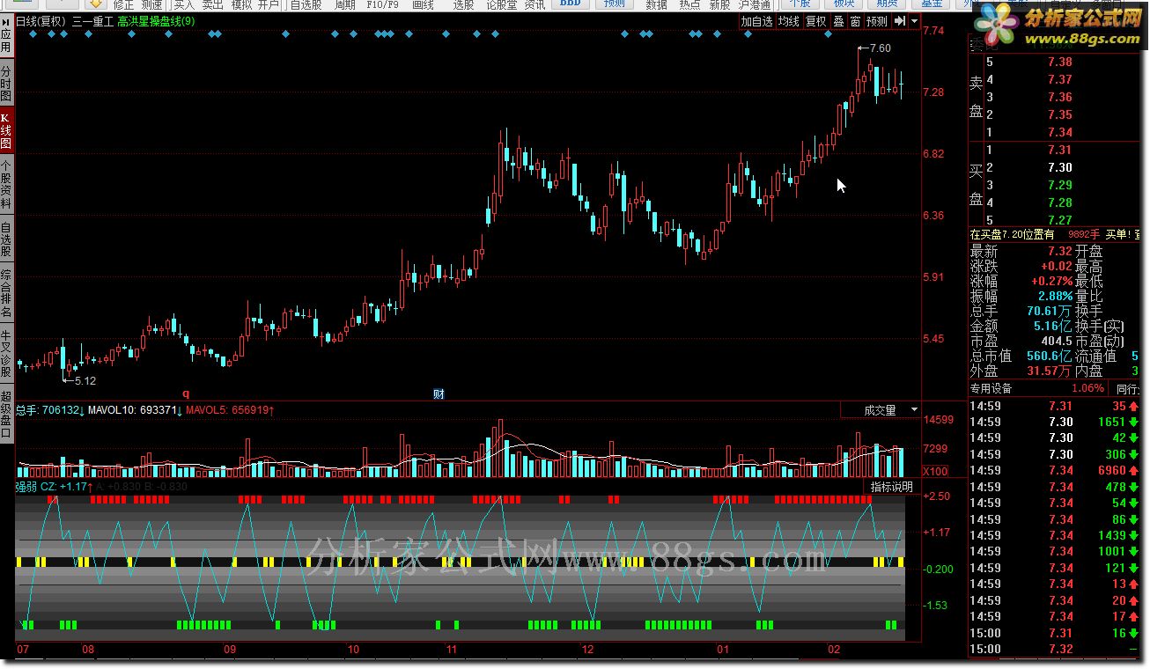This screenshot has height=669, width=1150.
Task: Toggle 均线 moving averages on chart
Action: (788, 21)
